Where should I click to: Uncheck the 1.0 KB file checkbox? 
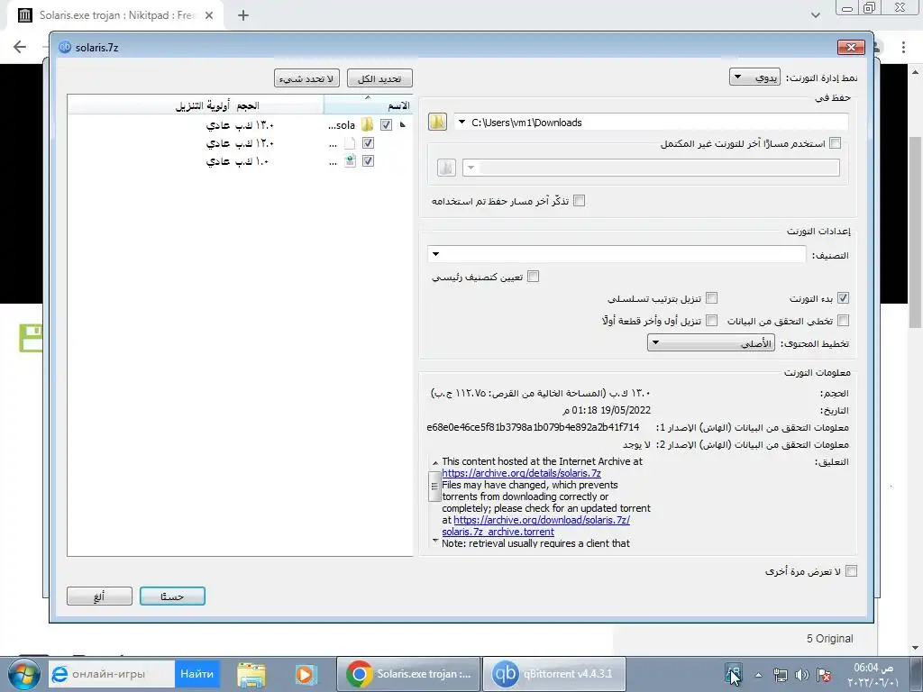[368, 160]
